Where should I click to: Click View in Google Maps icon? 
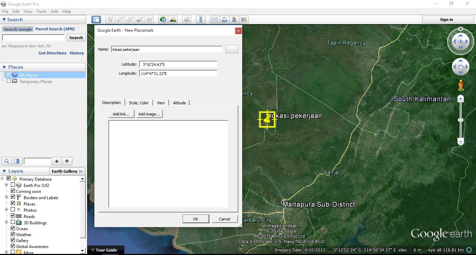(244, 20)
